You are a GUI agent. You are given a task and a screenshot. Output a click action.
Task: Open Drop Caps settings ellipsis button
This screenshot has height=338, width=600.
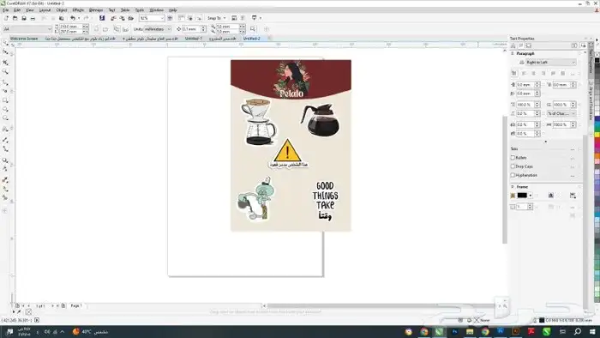tap(573, 166)
